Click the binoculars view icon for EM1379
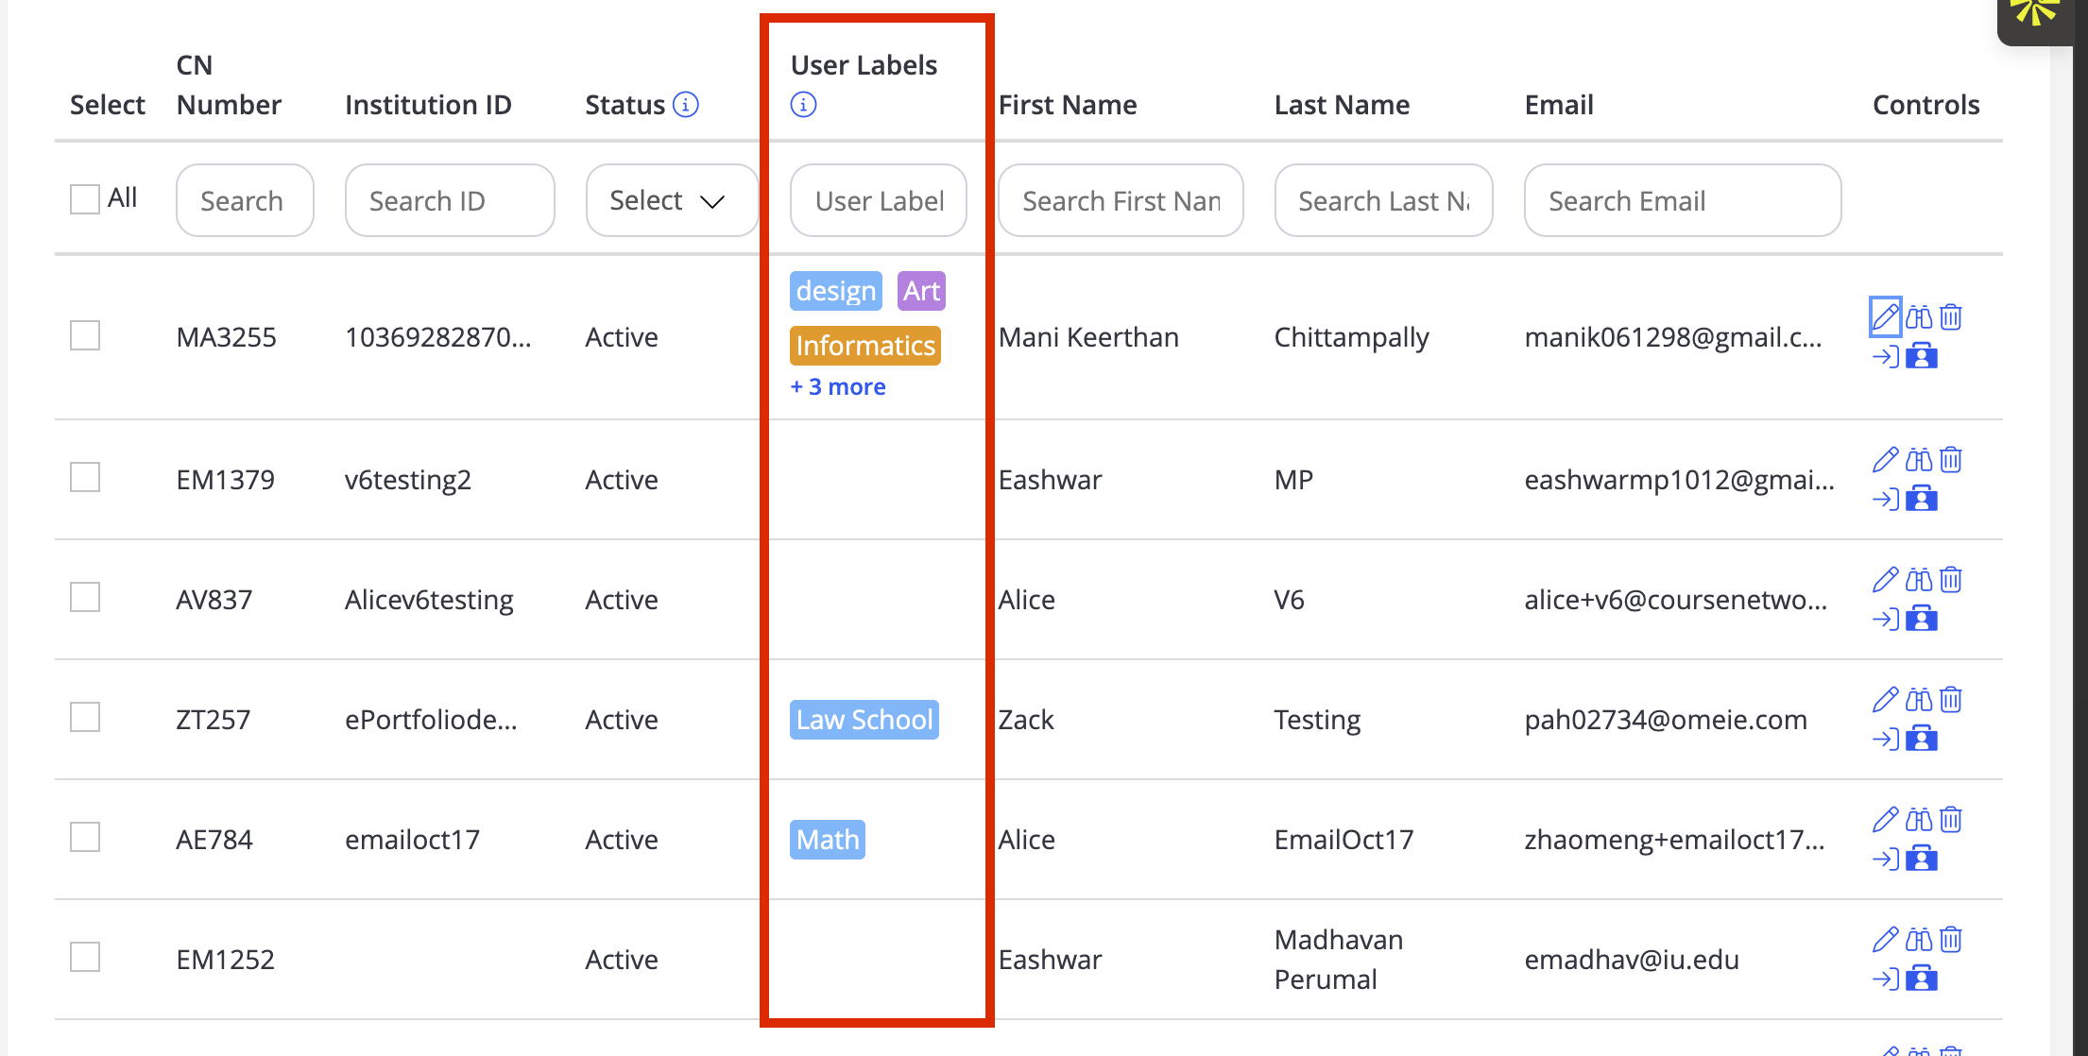The height and width of the screenshot is (1056, 2088). pos(1919,460)
